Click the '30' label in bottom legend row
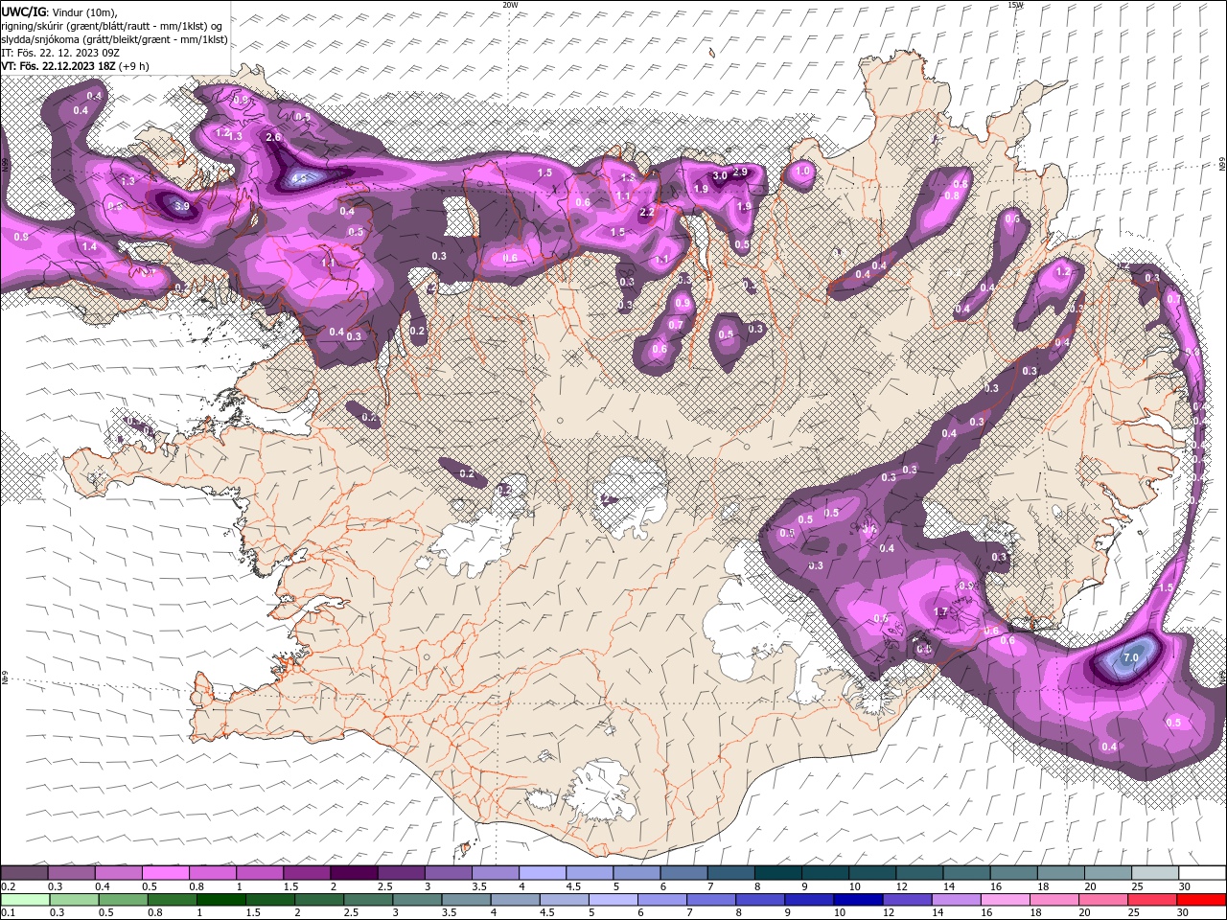This screenshot has height=920, width=1227. [1184, 913]
